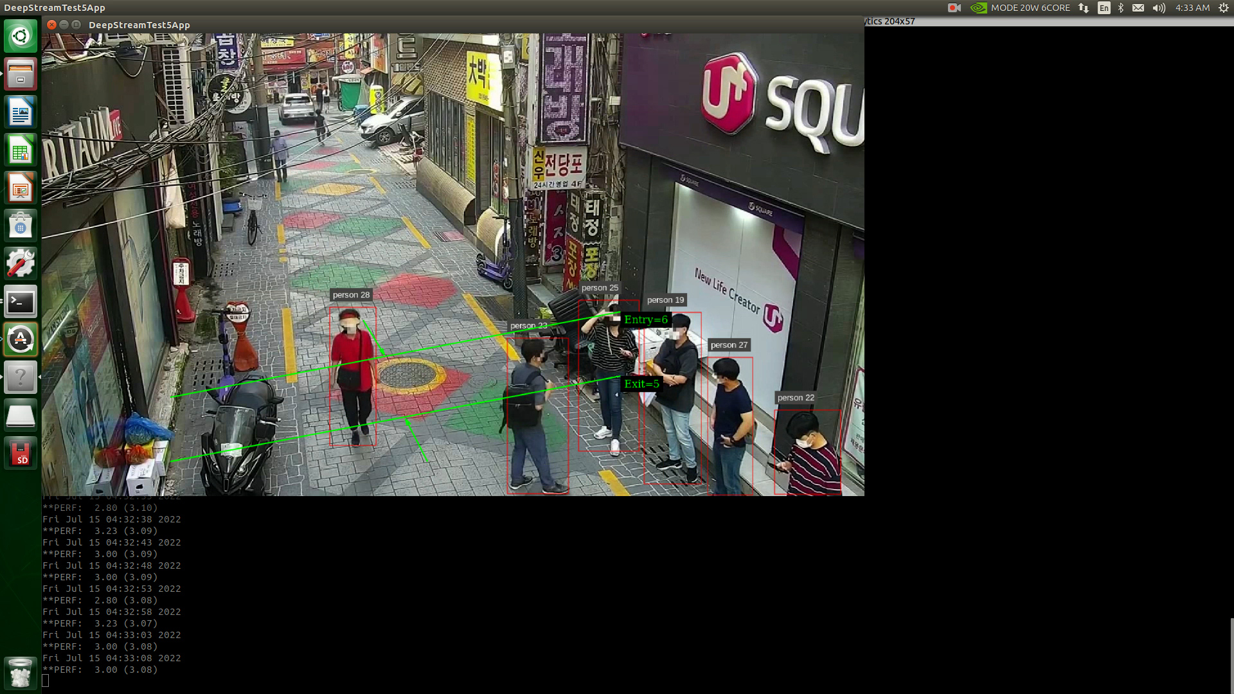Open the 4:33 AM clock menu
The height and width of the screenshot is (694, 1234).
[x=1192, y=8]
